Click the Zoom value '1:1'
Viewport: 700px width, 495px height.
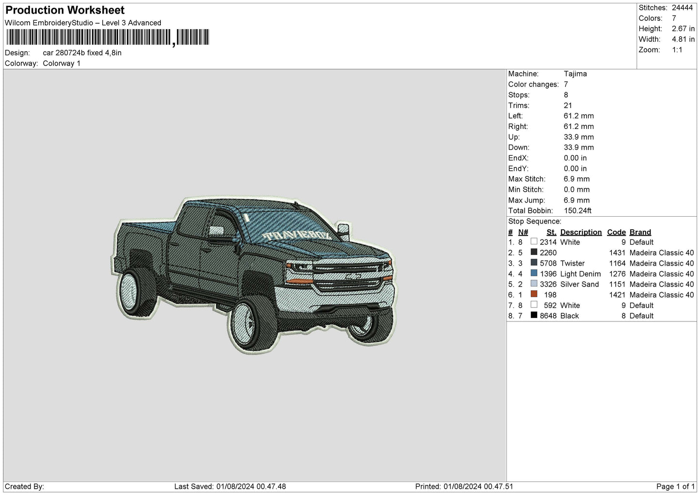point(677,50)
